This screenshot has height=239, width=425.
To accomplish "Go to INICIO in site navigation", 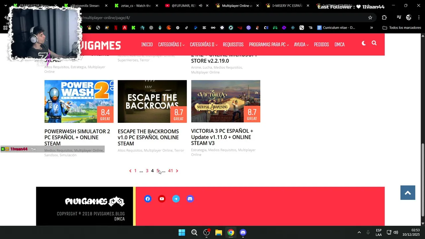I will click(147, 44).
